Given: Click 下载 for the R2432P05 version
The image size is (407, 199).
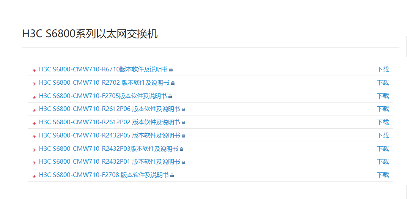Looking at the screenshot, I should point(383,135).
